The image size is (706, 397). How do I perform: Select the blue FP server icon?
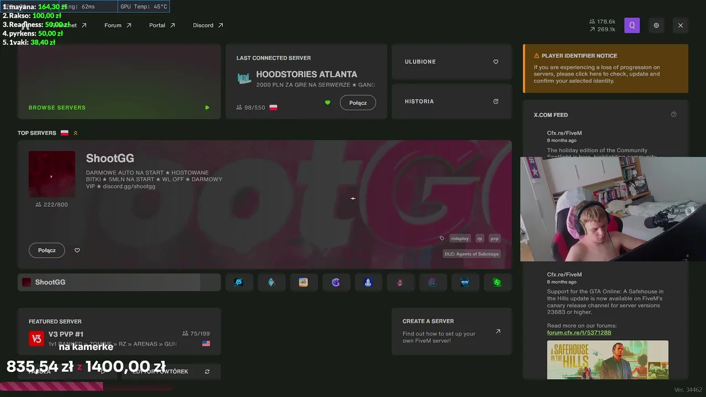(x=239, y=282)
